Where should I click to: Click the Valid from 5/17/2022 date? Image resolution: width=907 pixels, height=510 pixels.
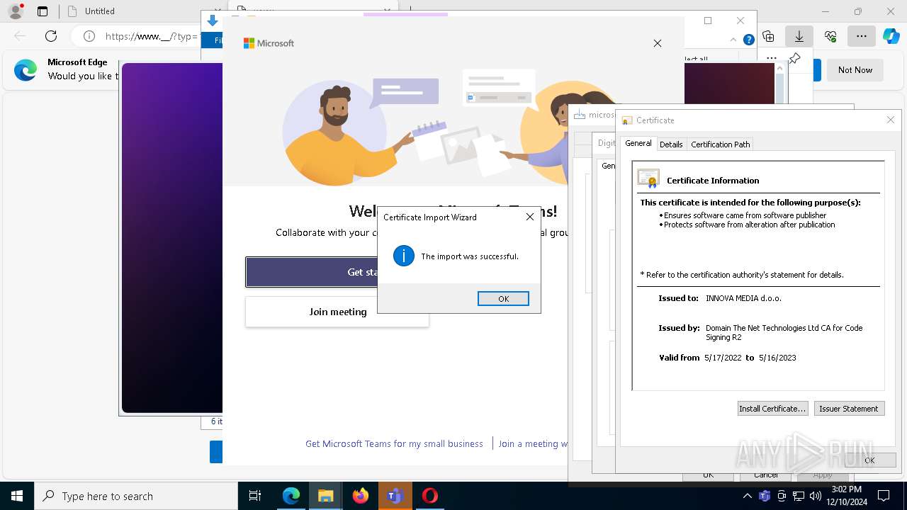(x=723, y=358)
